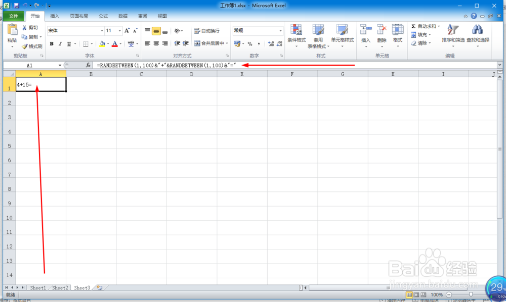Decrease decimal places

coord(279,44)
